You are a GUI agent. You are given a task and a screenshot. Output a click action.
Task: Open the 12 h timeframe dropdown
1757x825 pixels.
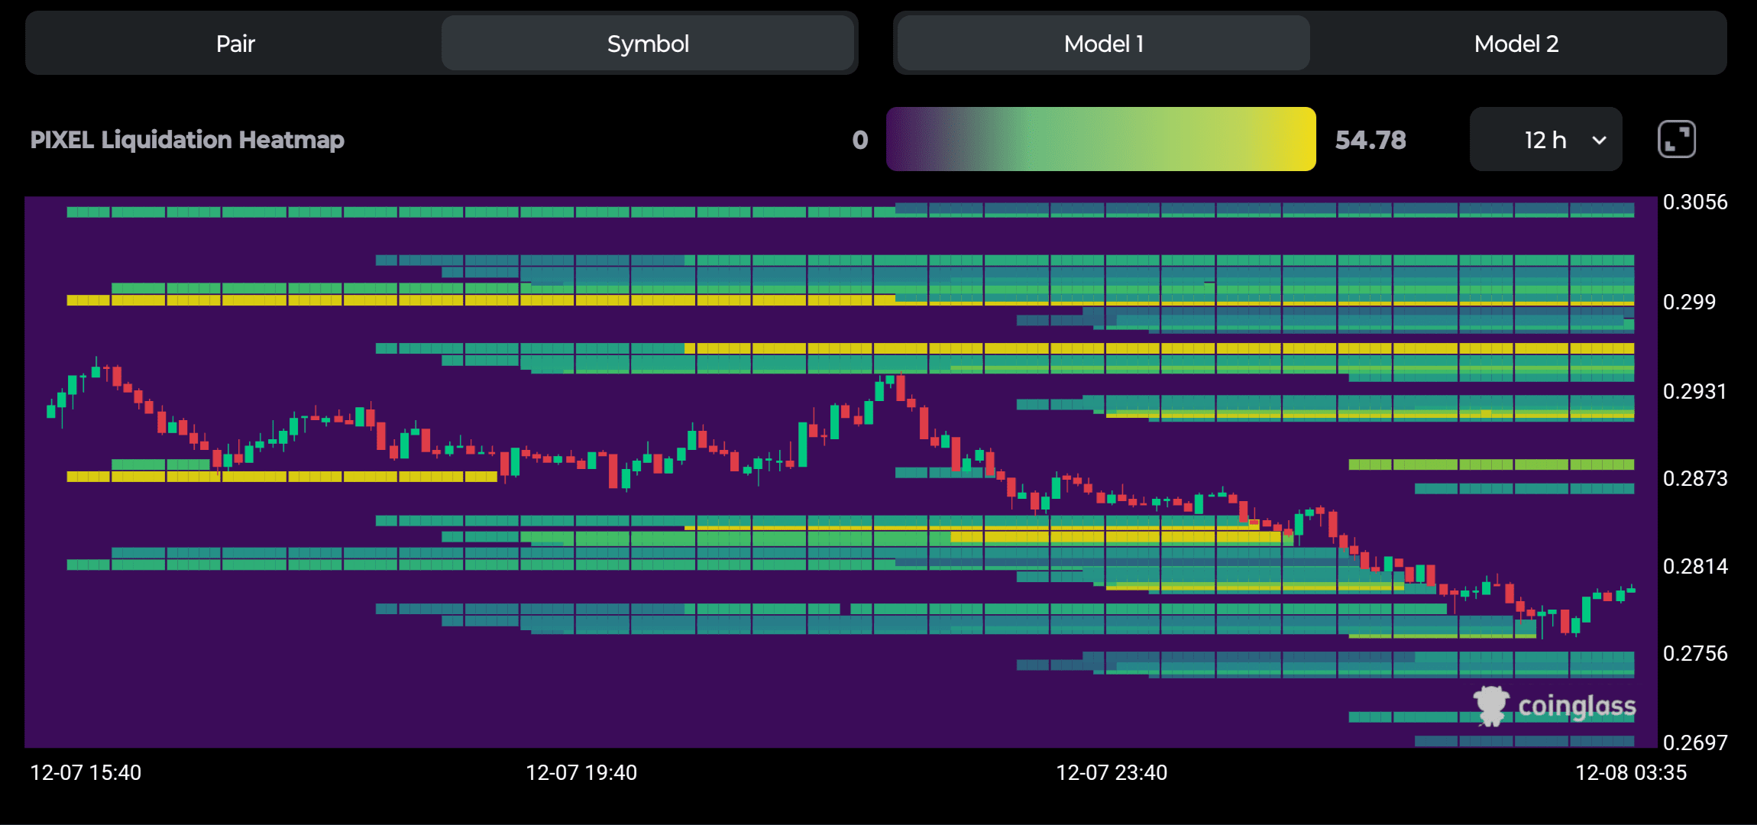point(1545,140)
